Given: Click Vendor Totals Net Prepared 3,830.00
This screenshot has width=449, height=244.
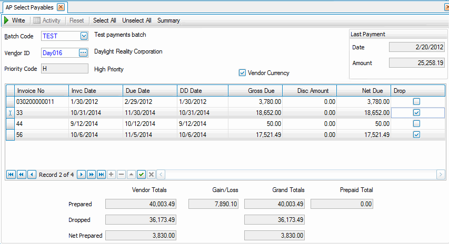Looking at the screenshot, I should click(141, 236).
